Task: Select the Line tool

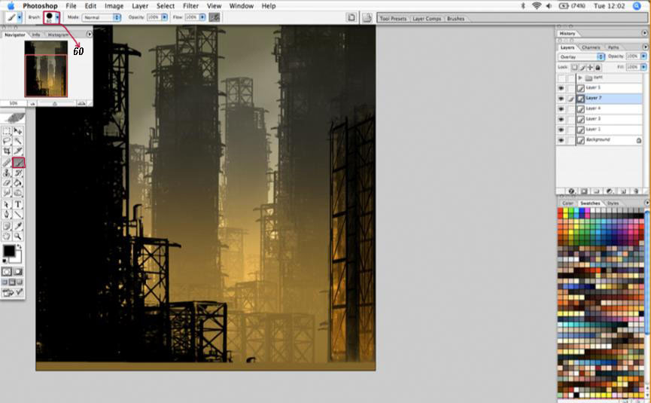Action: [18, 215]
